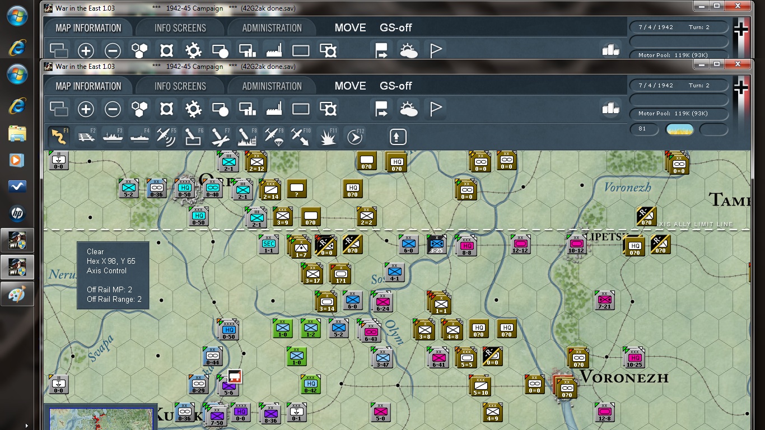The width and height of the screenshot is (765, 430).
Task: Click overlapping rectangles icon in the front window
Action: pyautogui.click(x=59, y=109)
